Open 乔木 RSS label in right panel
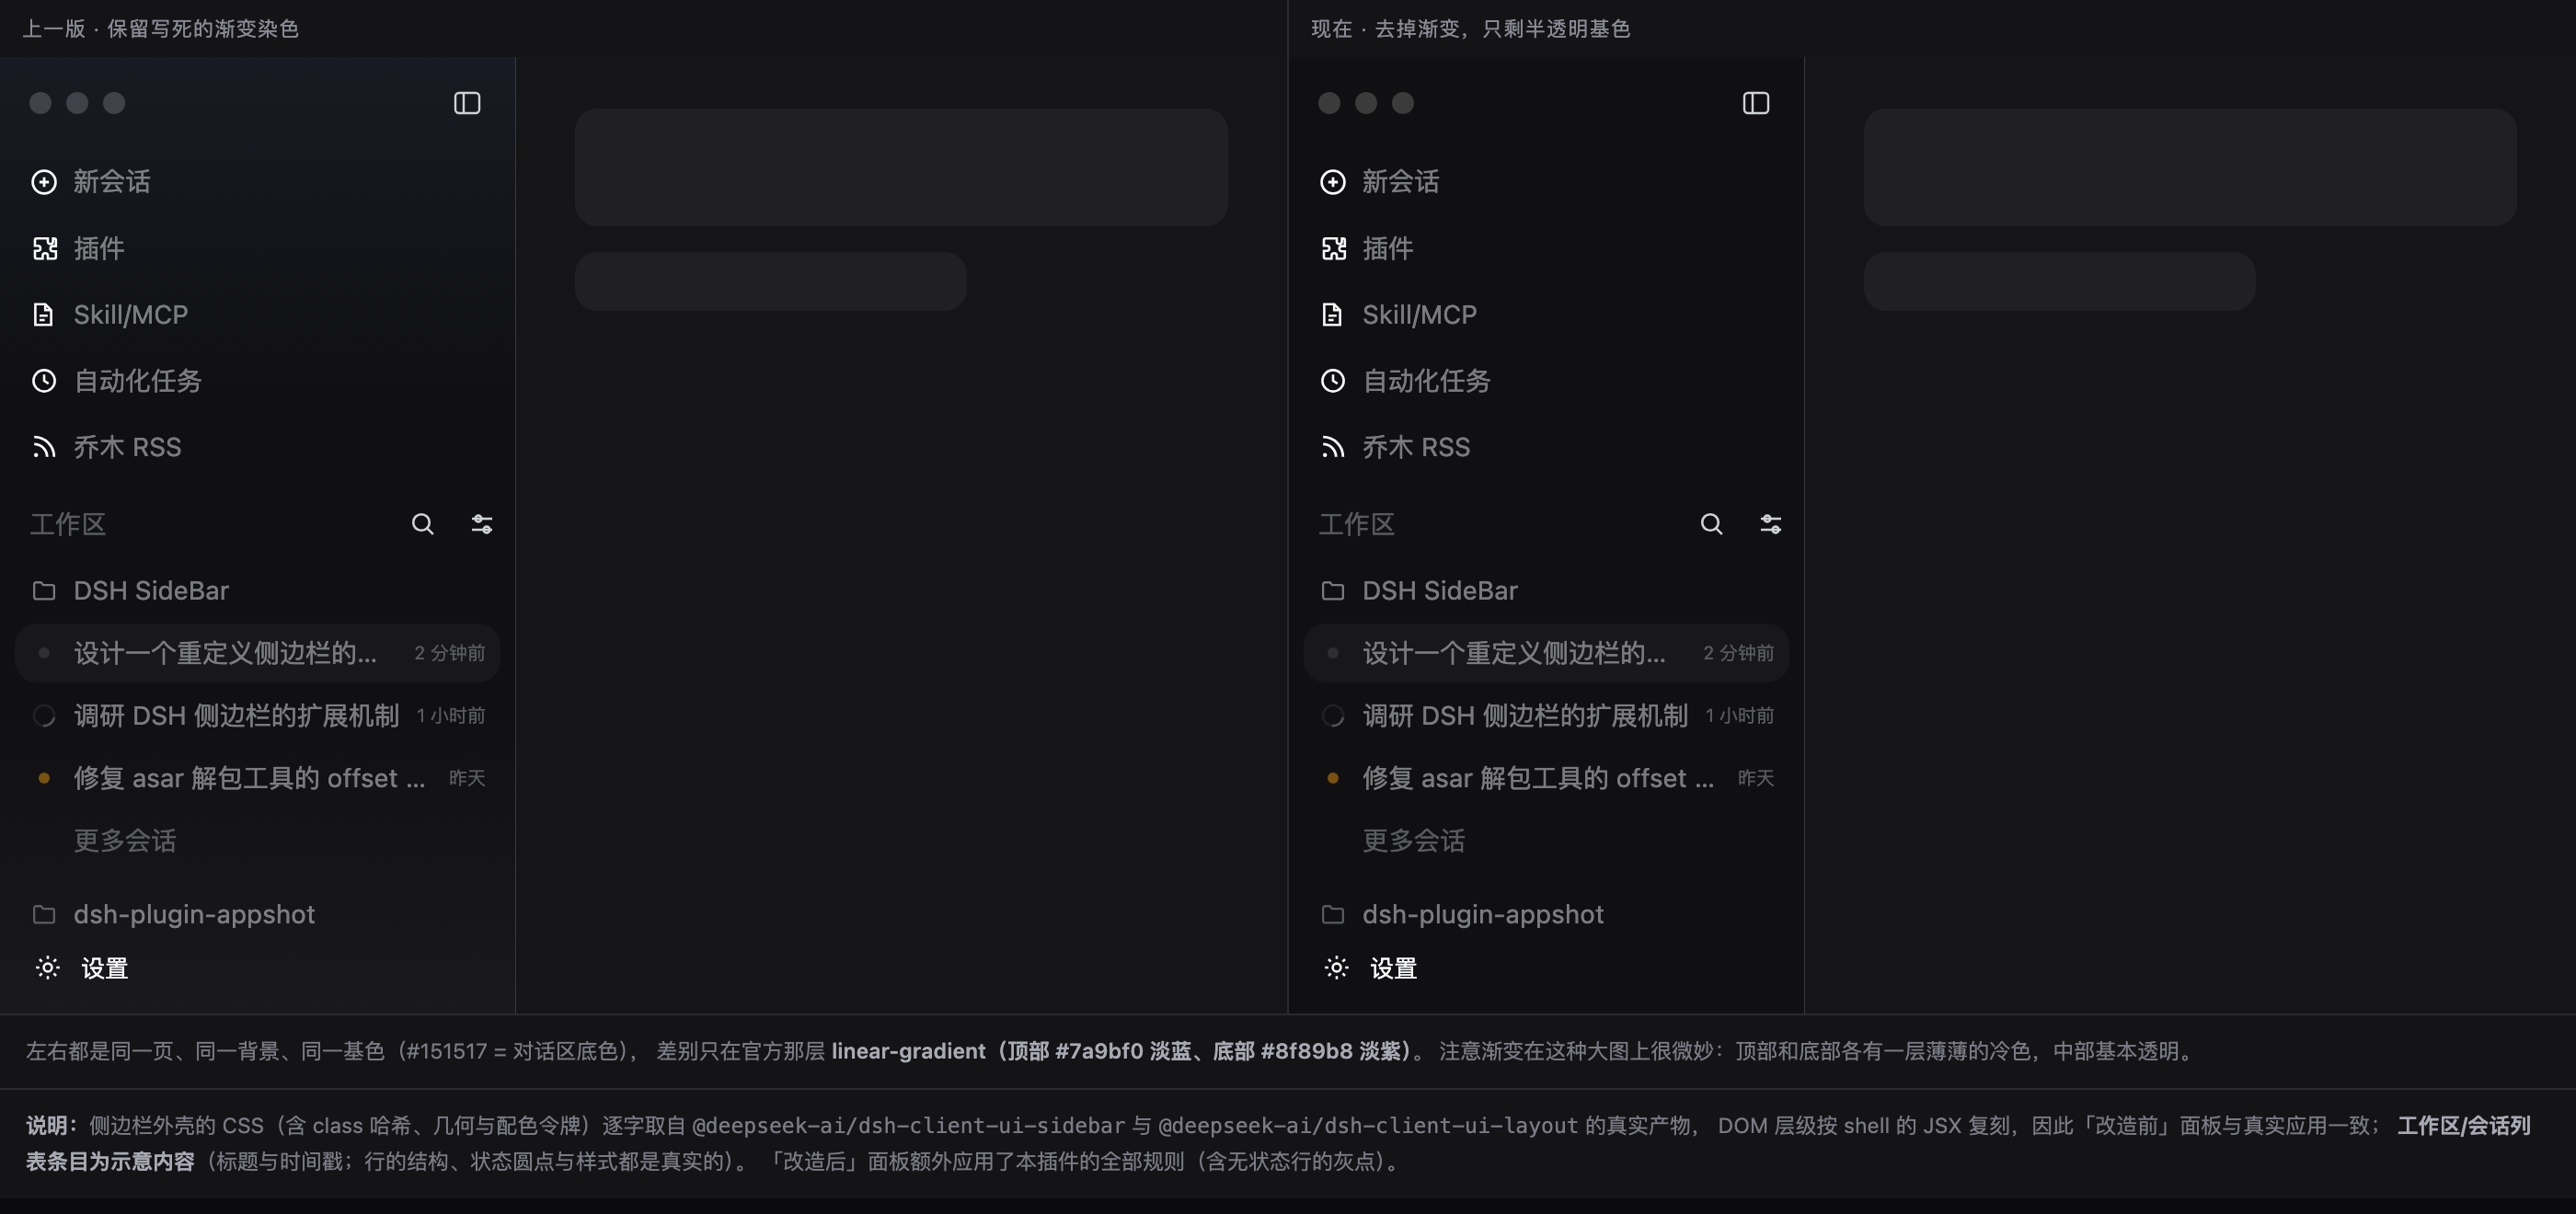 (1417, 447)
